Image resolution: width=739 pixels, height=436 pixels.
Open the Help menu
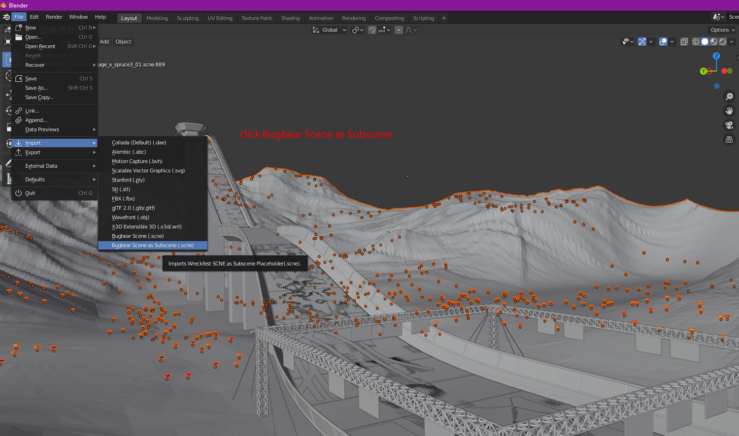click(101, 17)
